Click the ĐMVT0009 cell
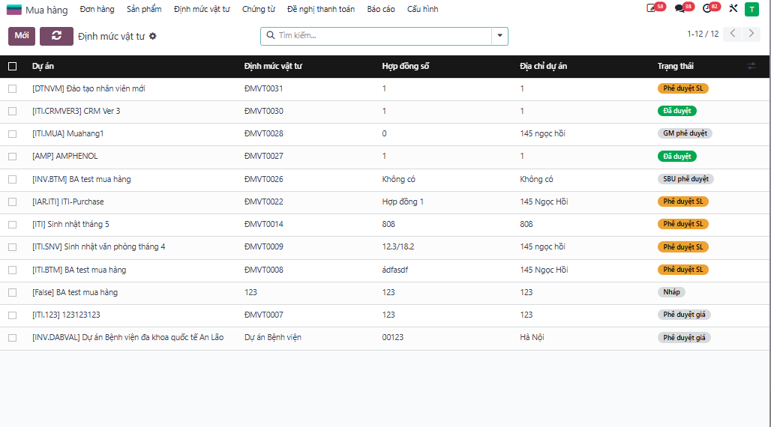This screenshot has height=427, width=771. point(263,246)
